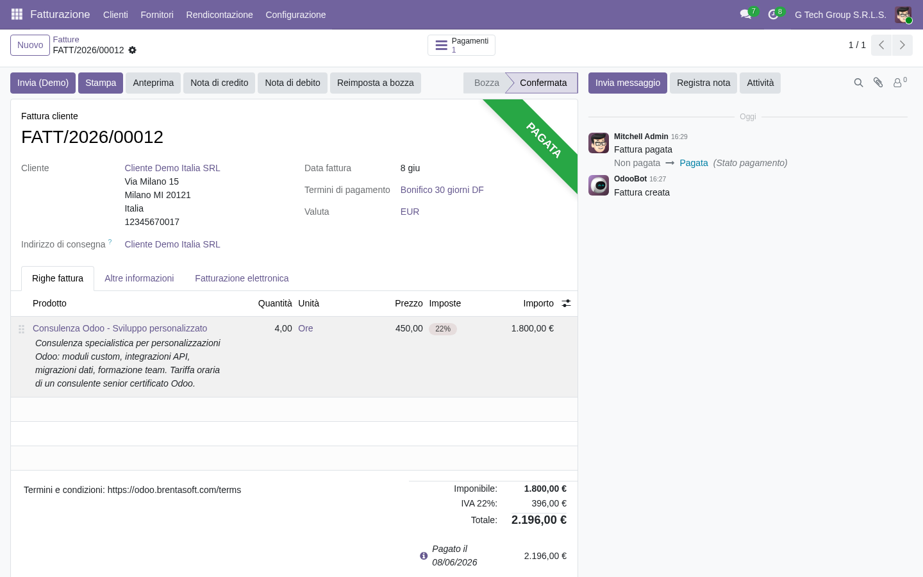Viewport: 923px width, 577px height.
Task: Open column options icon beside Importo
Action: coord(567,303)
